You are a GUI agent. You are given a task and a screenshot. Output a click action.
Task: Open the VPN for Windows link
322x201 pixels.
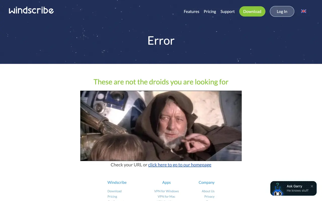click(x=167, y=191)
